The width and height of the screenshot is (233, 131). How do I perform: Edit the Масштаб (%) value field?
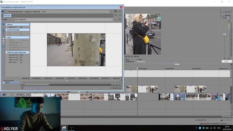tap(21, 55)
